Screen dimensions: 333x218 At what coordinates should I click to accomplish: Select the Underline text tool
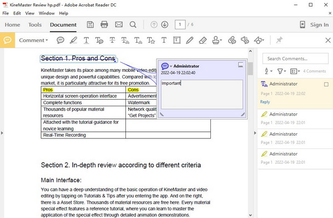[86, 40]
